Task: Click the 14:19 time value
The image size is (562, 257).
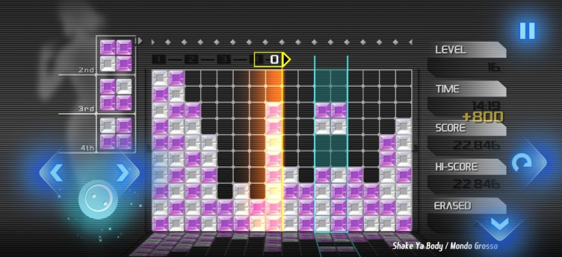Action: click(x=487, y=106)
